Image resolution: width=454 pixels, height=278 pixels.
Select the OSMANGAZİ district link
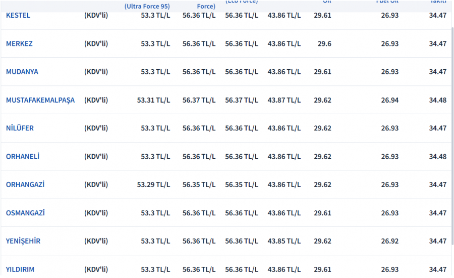[x=25, y=213]
